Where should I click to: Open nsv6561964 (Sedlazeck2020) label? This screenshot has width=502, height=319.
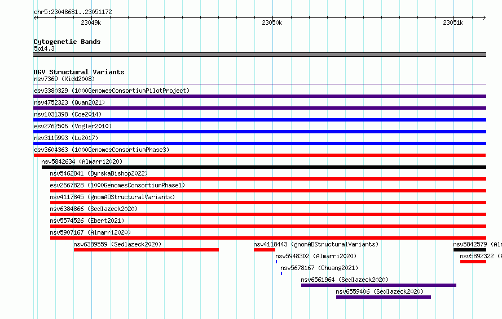(x=345, y=280)
